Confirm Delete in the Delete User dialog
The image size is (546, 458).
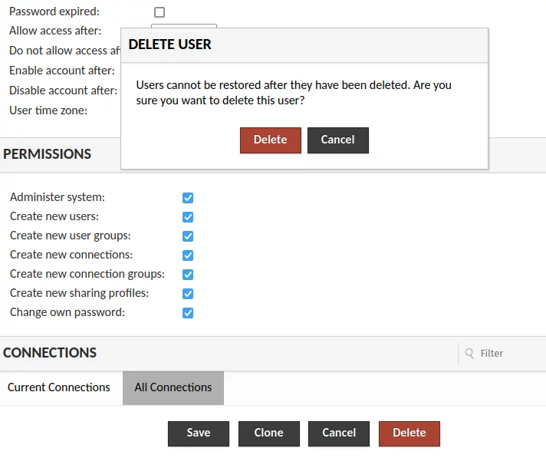pos(270,140)
